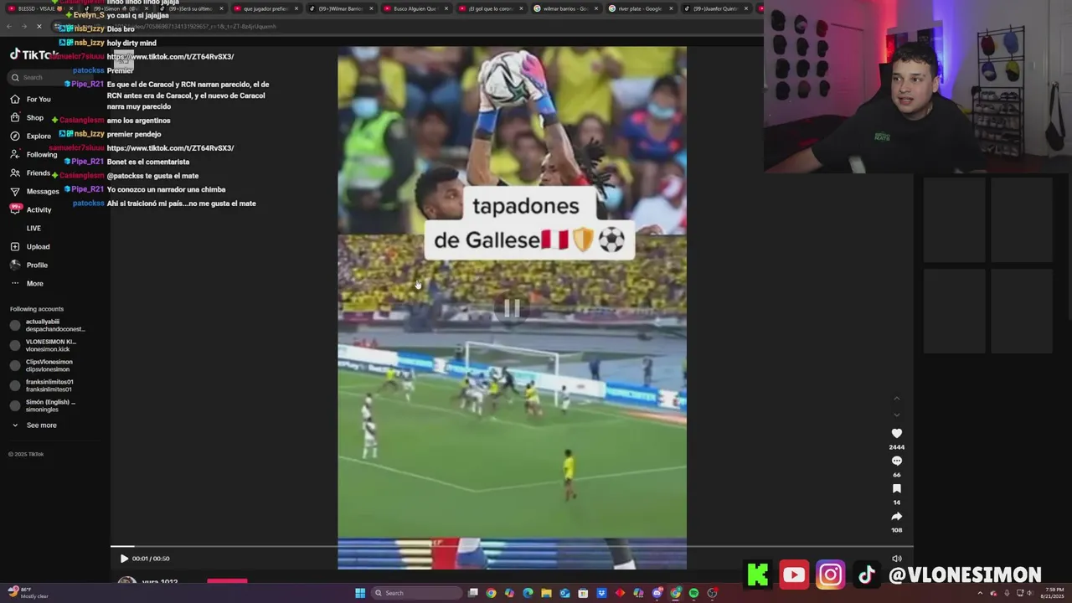Go to next video with down arrow
The image size is (1072, 603).
tap(896, 415)
